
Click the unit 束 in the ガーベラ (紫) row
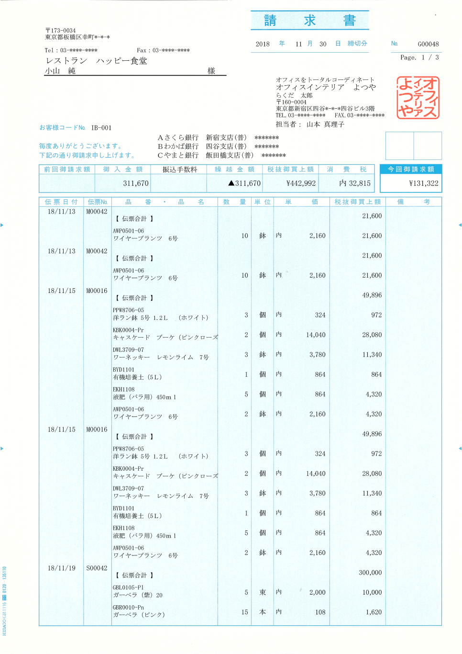click(x=263, y=592)
